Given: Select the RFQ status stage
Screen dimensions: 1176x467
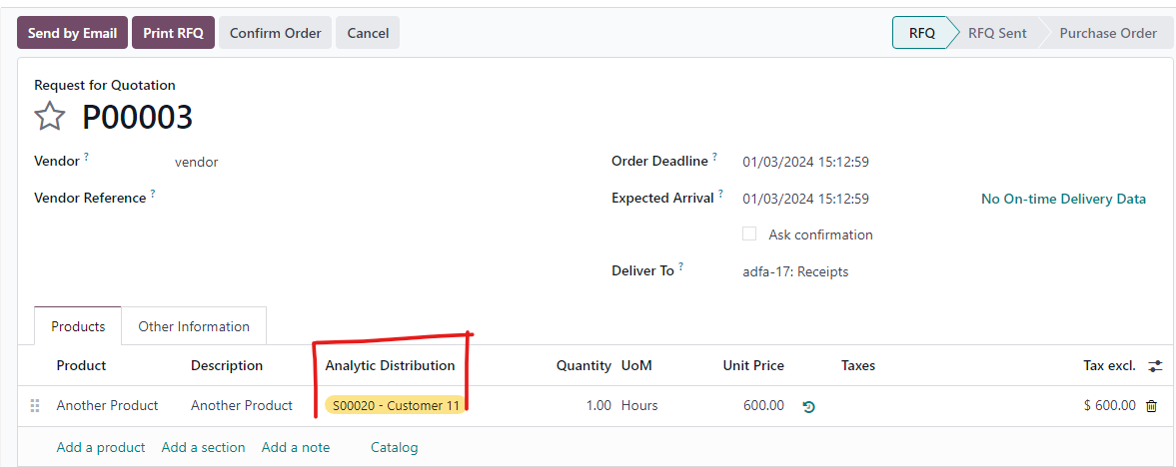Looking at the screenshot, I should (x=922, y=33).
